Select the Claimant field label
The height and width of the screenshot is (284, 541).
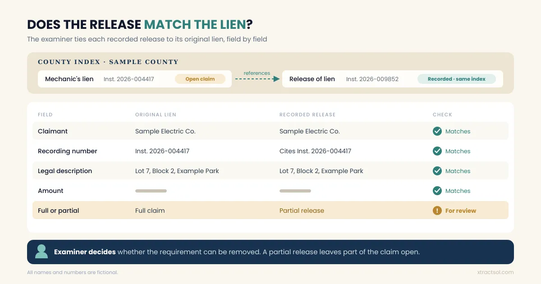point(53,131)
